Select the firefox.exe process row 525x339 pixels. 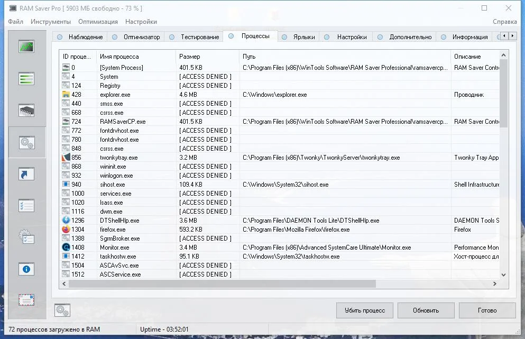(281, 230)
